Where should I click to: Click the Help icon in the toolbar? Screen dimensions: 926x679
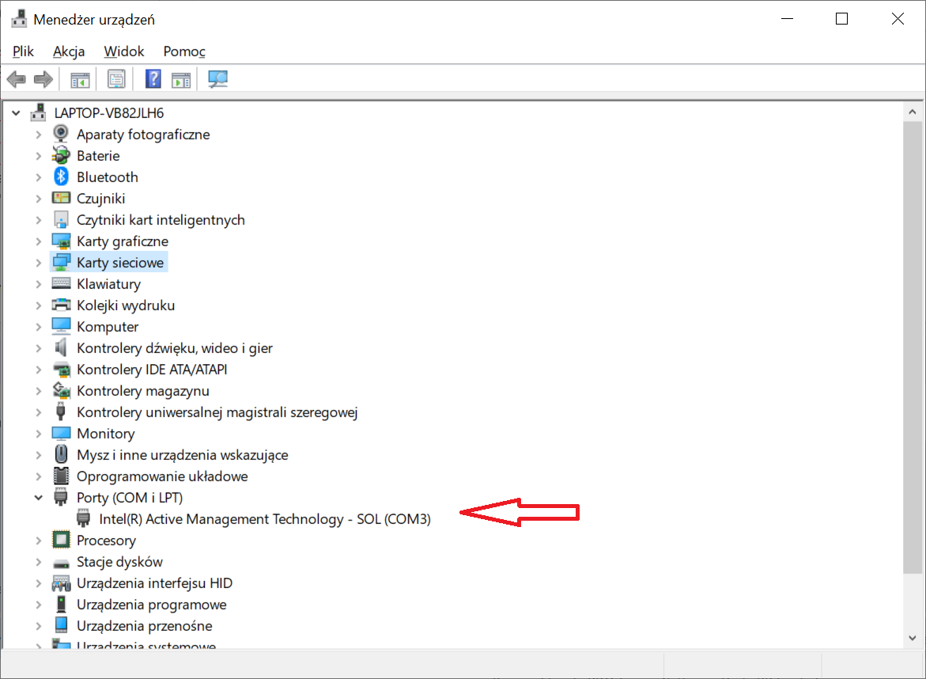tap(153, 79)
